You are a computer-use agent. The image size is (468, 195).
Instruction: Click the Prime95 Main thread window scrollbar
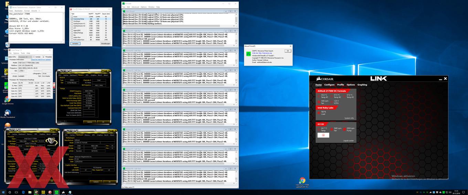pyautogui.click(x=236, y=19)
